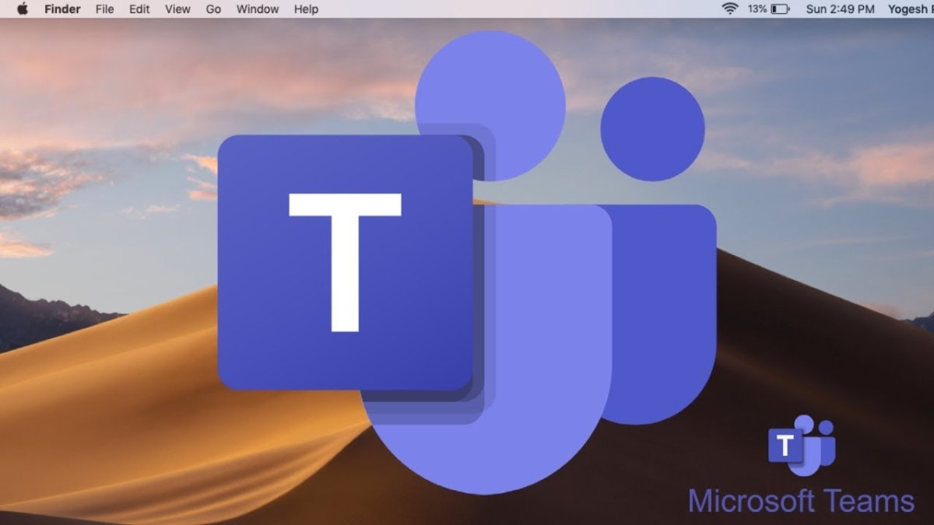
Task: Open the Go menu
Action: click(x=213, y=9)
